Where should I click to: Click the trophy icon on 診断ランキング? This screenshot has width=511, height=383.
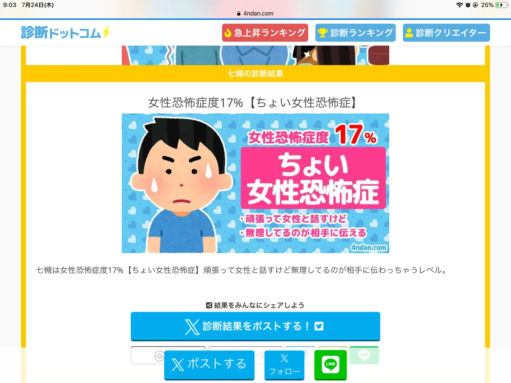coord(323,33)
